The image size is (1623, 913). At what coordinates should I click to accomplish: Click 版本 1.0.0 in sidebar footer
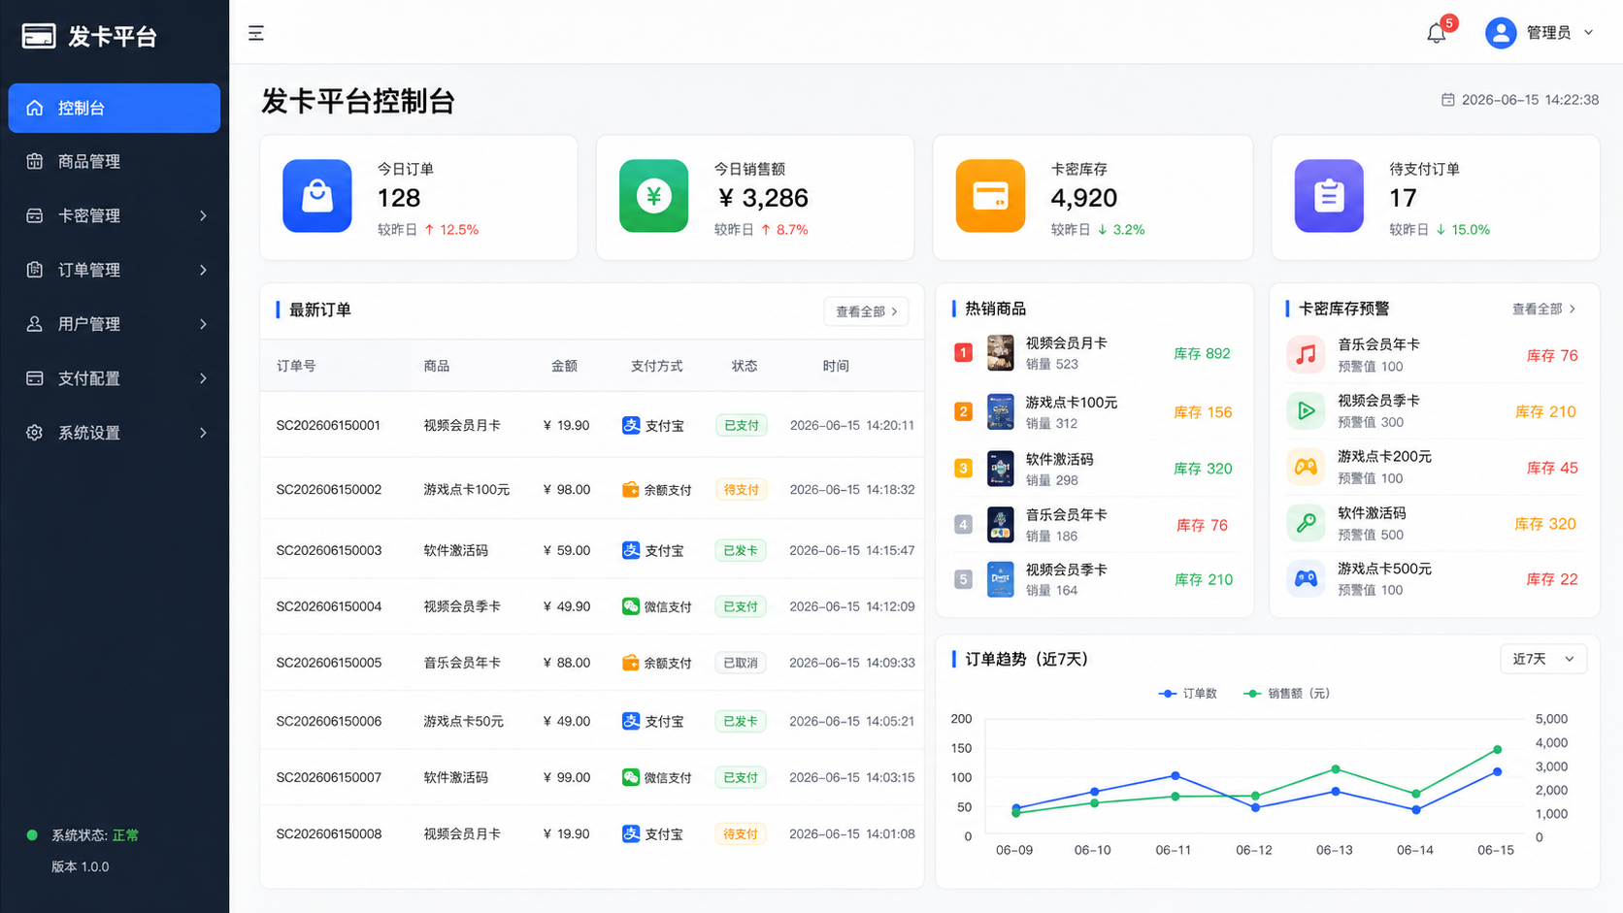(x=81, y=866)
